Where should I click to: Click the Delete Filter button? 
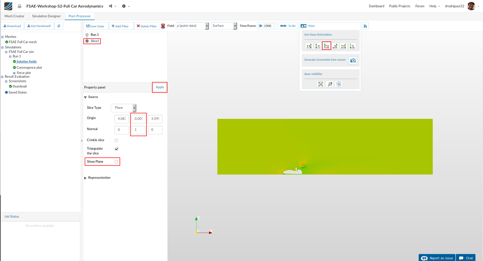147,26
